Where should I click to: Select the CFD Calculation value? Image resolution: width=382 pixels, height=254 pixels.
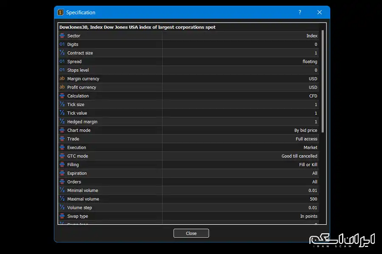[x=313, y=96]
